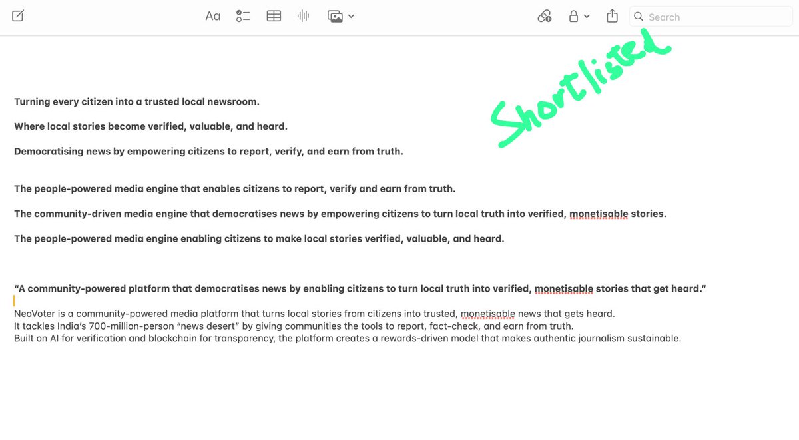Click the photo media icon
Screen dimensions: 799x440
click(335, 16)
